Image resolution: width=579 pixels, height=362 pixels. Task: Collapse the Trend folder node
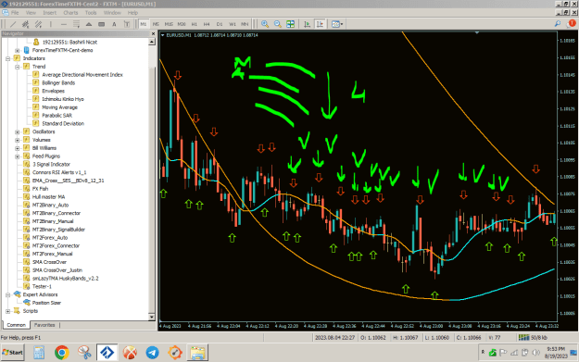17,67
